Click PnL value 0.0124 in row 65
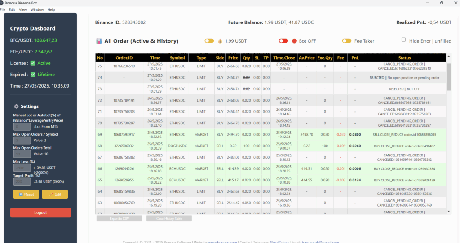Image resolution: width=460 pixels, height=243 pixels. point(355,180)
